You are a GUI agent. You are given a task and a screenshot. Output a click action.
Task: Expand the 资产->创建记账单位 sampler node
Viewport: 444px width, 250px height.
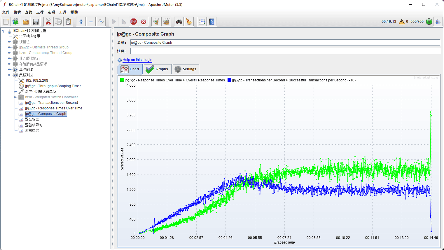15,92
